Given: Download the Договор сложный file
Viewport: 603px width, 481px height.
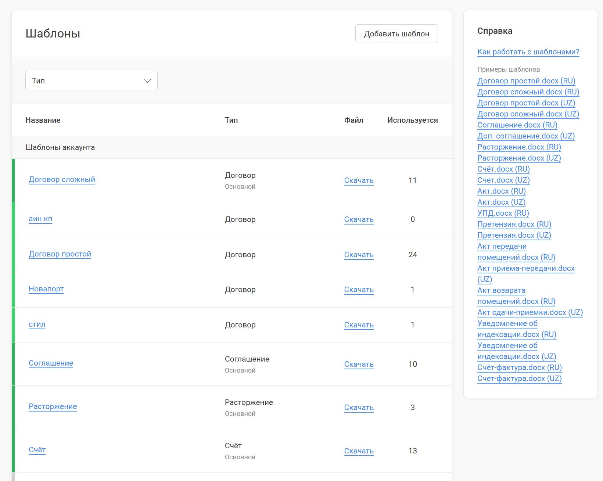Looking at the screenshot, I should click(x=359, y=180).
